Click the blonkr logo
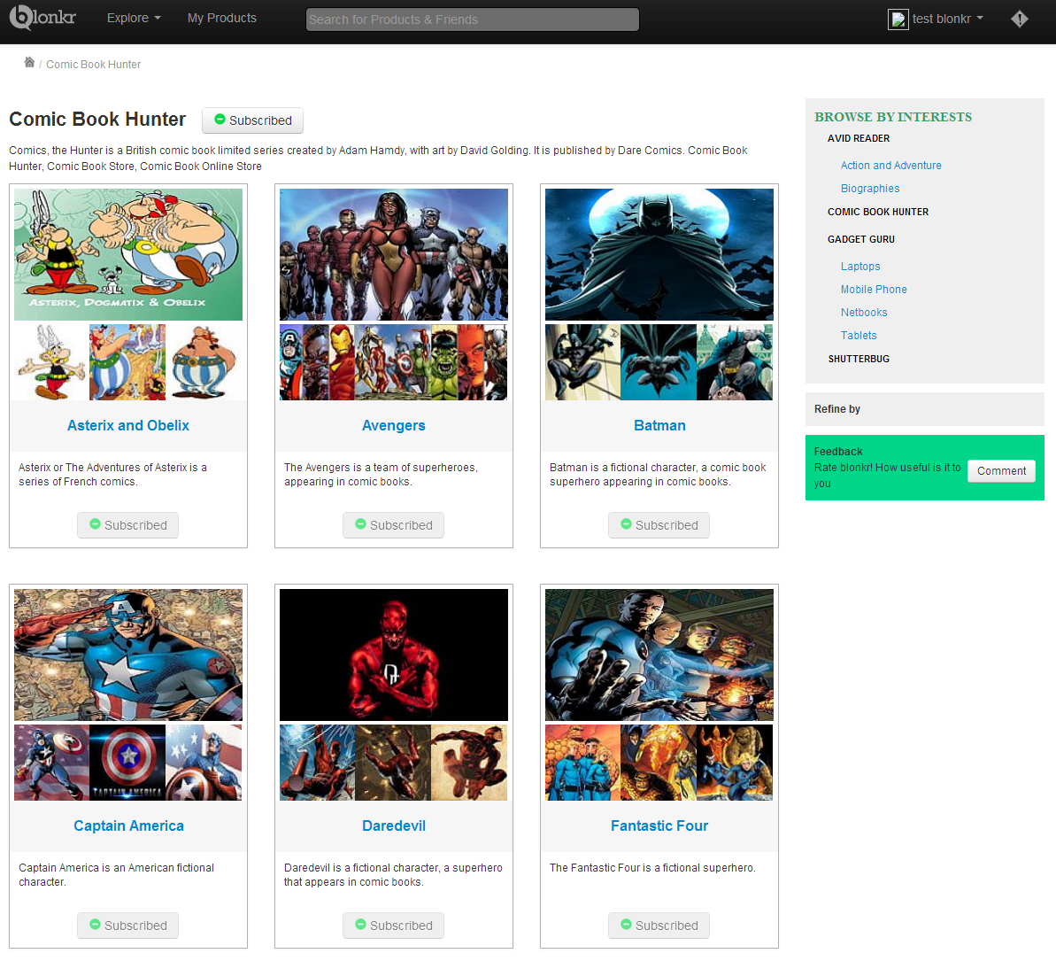Image resolution: width=1056 pixels, height=961 pixels. [x=42, y=18]
